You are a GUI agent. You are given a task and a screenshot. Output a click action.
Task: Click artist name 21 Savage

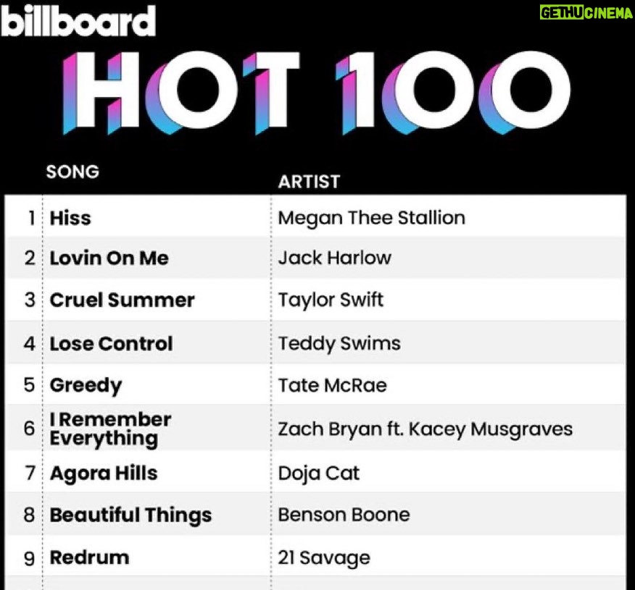[323, 557]
